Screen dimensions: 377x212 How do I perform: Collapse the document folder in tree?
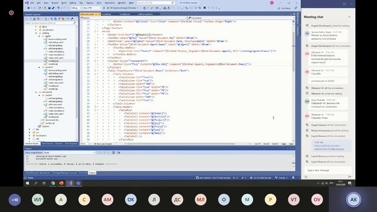point(36,92)
